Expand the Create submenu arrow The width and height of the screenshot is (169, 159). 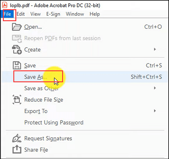[x=155, y=49]
